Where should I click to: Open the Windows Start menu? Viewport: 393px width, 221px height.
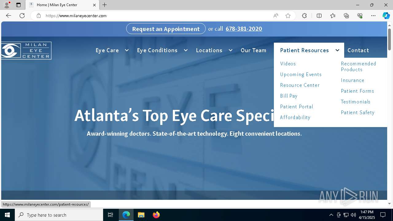(x=7, y=215)
